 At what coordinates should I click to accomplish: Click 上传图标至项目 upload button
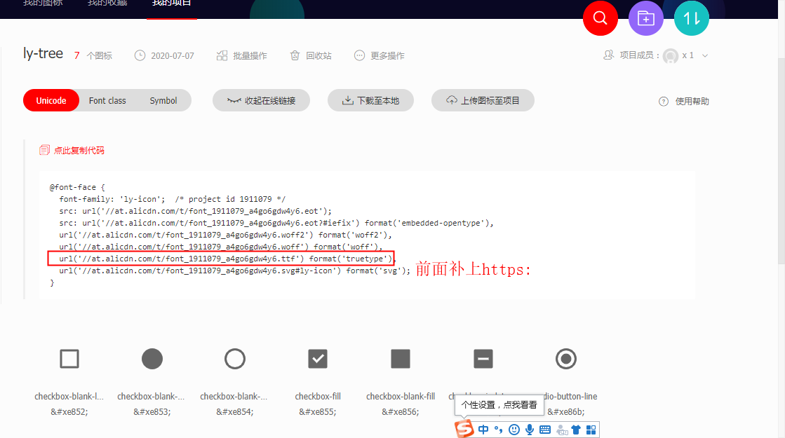(482, 100)
